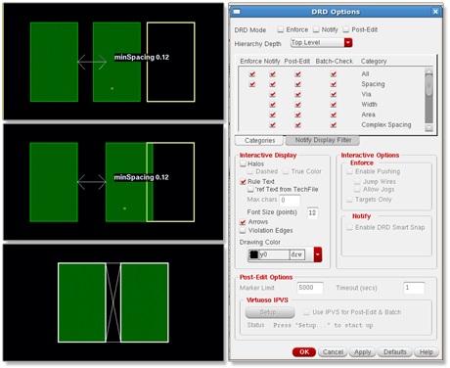This screenshot has width=450, height=368.
Task: Uncheck Batch-Check for the All category
Action: (x=334, y=74)
